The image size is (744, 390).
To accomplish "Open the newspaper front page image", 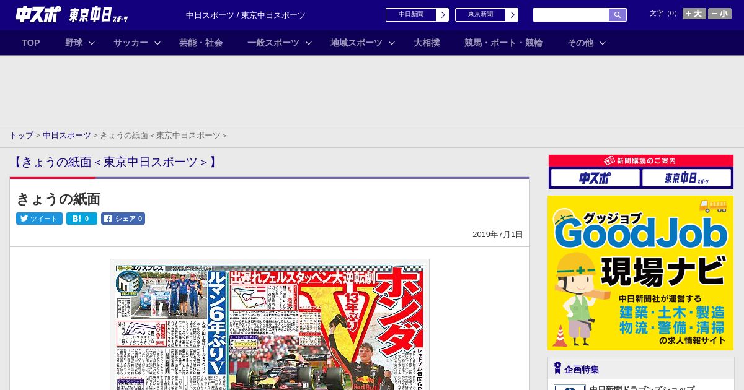I will [270, 325].
